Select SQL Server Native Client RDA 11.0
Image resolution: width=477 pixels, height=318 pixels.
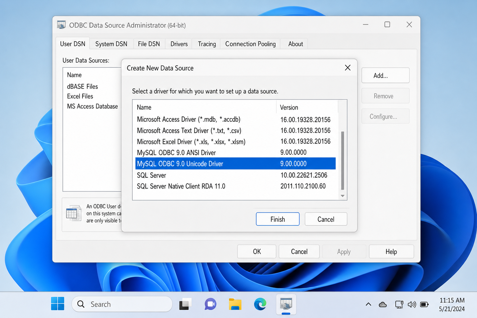(235, 186)
